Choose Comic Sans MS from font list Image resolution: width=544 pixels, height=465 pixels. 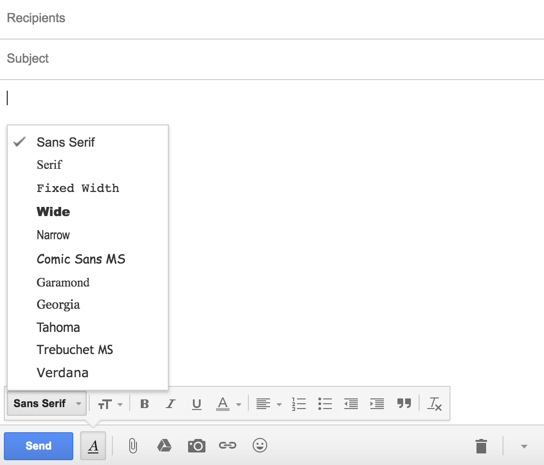[81, 259]
